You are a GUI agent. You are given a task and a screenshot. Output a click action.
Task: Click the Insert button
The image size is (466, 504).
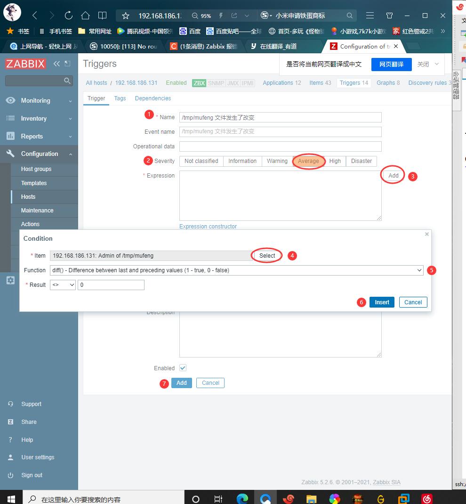(x=382, y=302)
